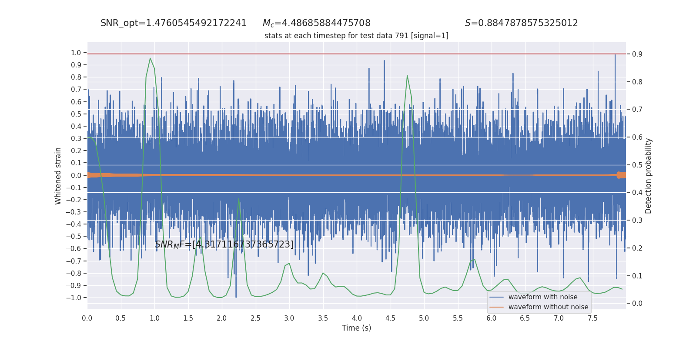Click the left y-axis tick label 0.7
696x348 pixels.
click(x=76, y=89)
